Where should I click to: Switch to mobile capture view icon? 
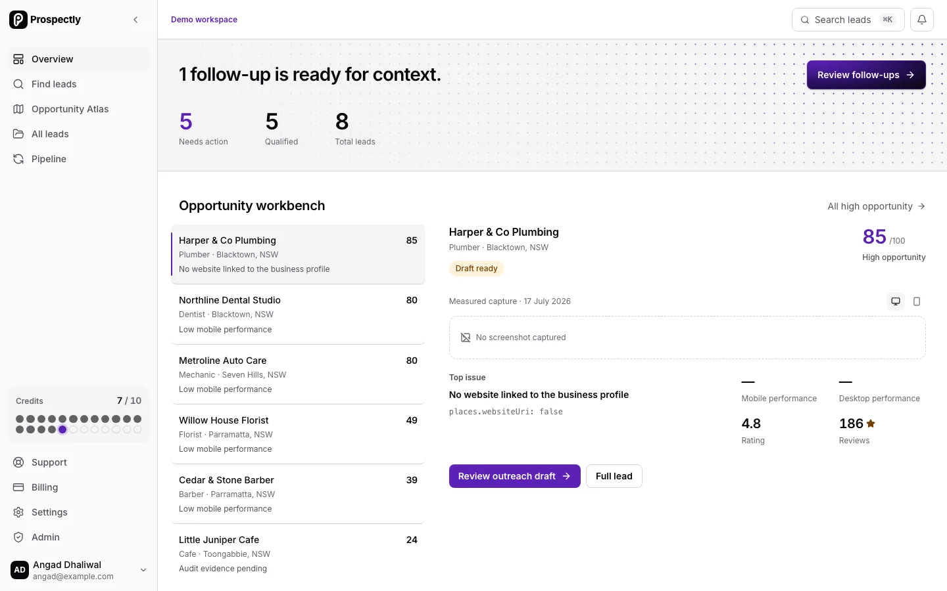[x=917, y=301]
